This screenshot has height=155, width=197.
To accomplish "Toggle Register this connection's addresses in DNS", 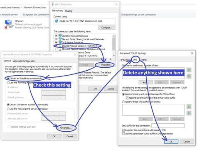I will [123, 130].
